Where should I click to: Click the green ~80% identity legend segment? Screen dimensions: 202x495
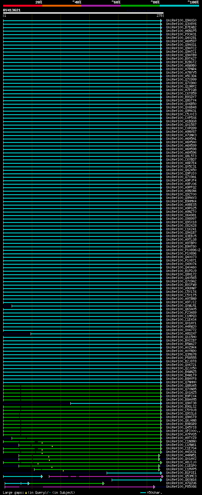pos(140,5)
